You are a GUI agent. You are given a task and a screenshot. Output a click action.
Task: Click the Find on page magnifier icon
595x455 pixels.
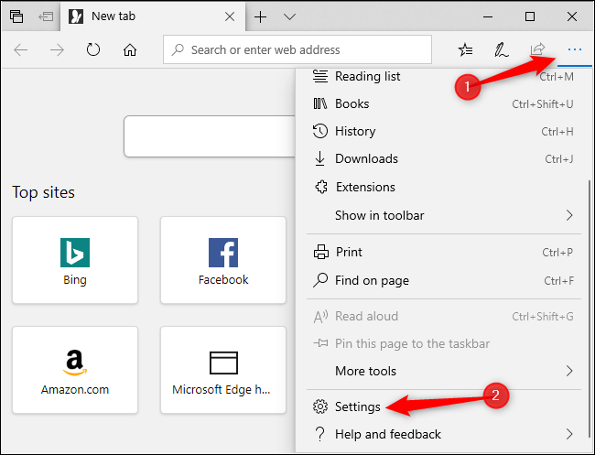pos(320,280)
